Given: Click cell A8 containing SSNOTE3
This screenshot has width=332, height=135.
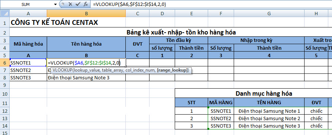Looking at the screenshot, I should (28, 78).
